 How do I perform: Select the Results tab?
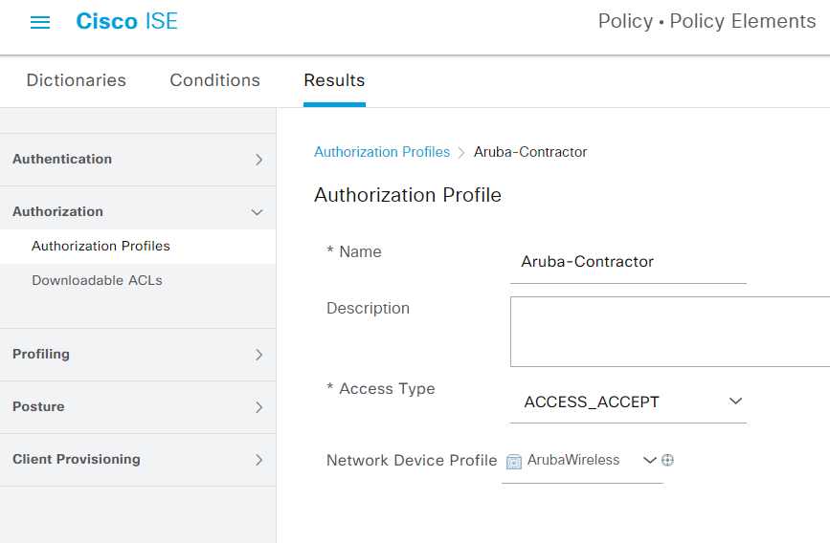point(334,80)
